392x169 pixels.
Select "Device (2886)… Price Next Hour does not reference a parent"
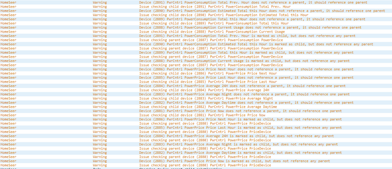click(x=246, y=69)
